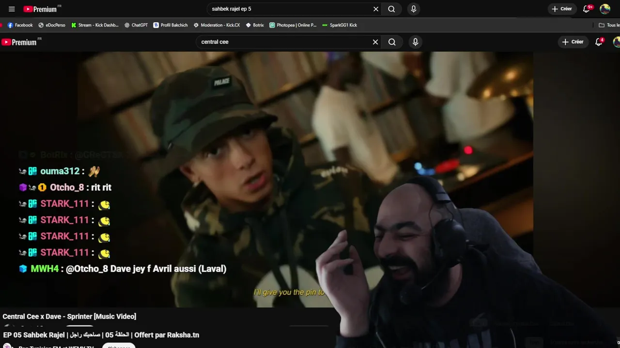The width and height of the screenshot is (620, 348).
Task: Click voice search microphone in top bar
Action: point(413,9)
